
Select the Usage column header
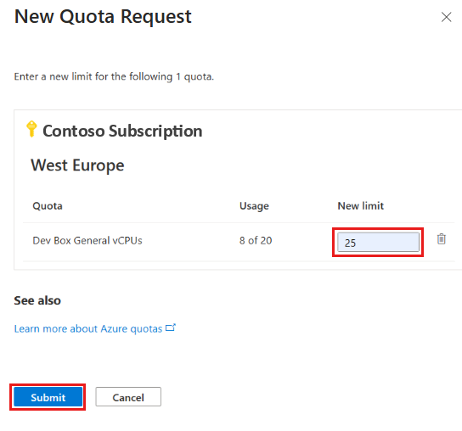click(254, 206)
